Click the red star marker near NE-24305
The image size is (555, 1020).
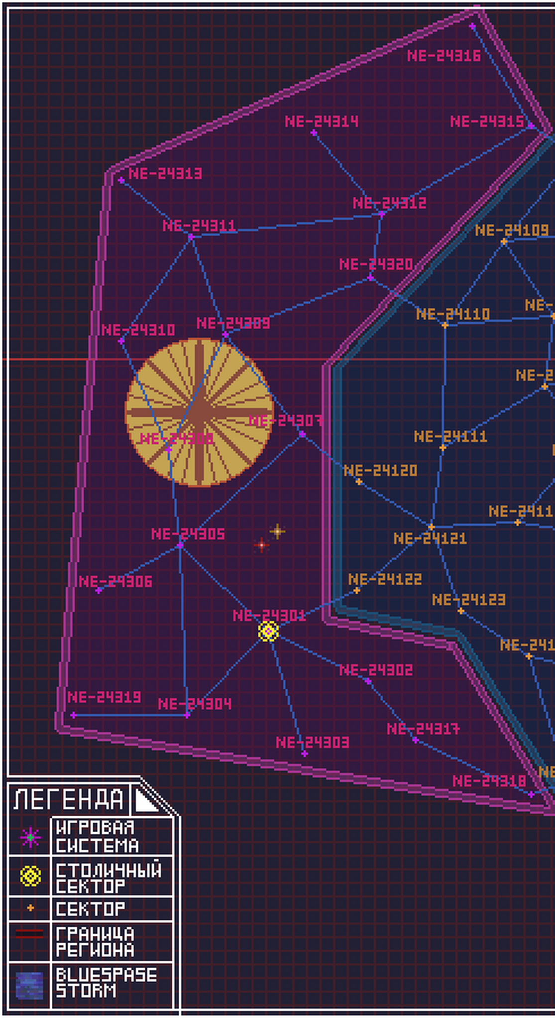(261, 545)
